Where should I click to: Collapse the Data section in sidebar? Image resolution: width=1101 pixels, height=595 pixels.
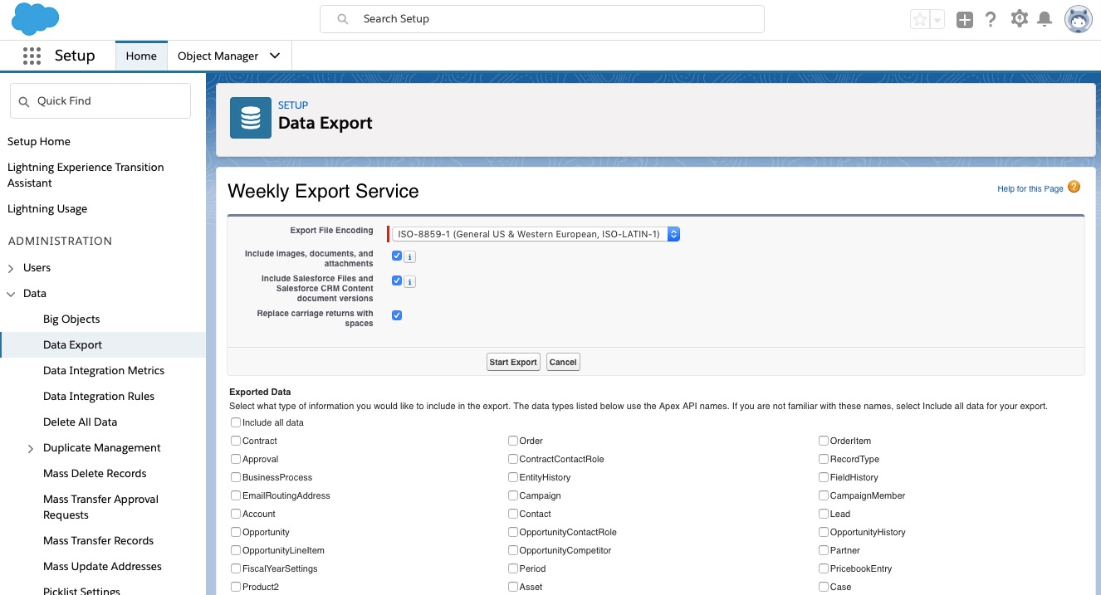pos(11,294)
